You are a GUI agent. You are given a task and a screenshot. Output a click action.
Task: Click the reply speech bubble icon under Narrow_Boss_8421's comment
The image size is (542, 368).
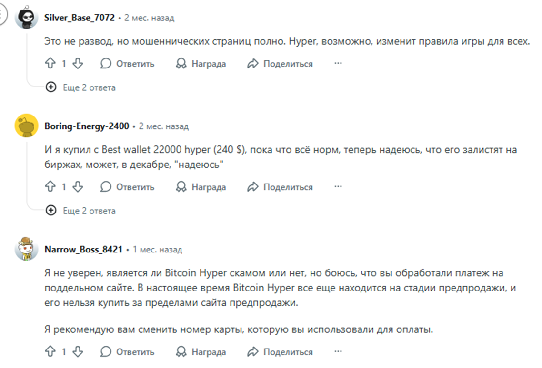(x=106, y=352)
